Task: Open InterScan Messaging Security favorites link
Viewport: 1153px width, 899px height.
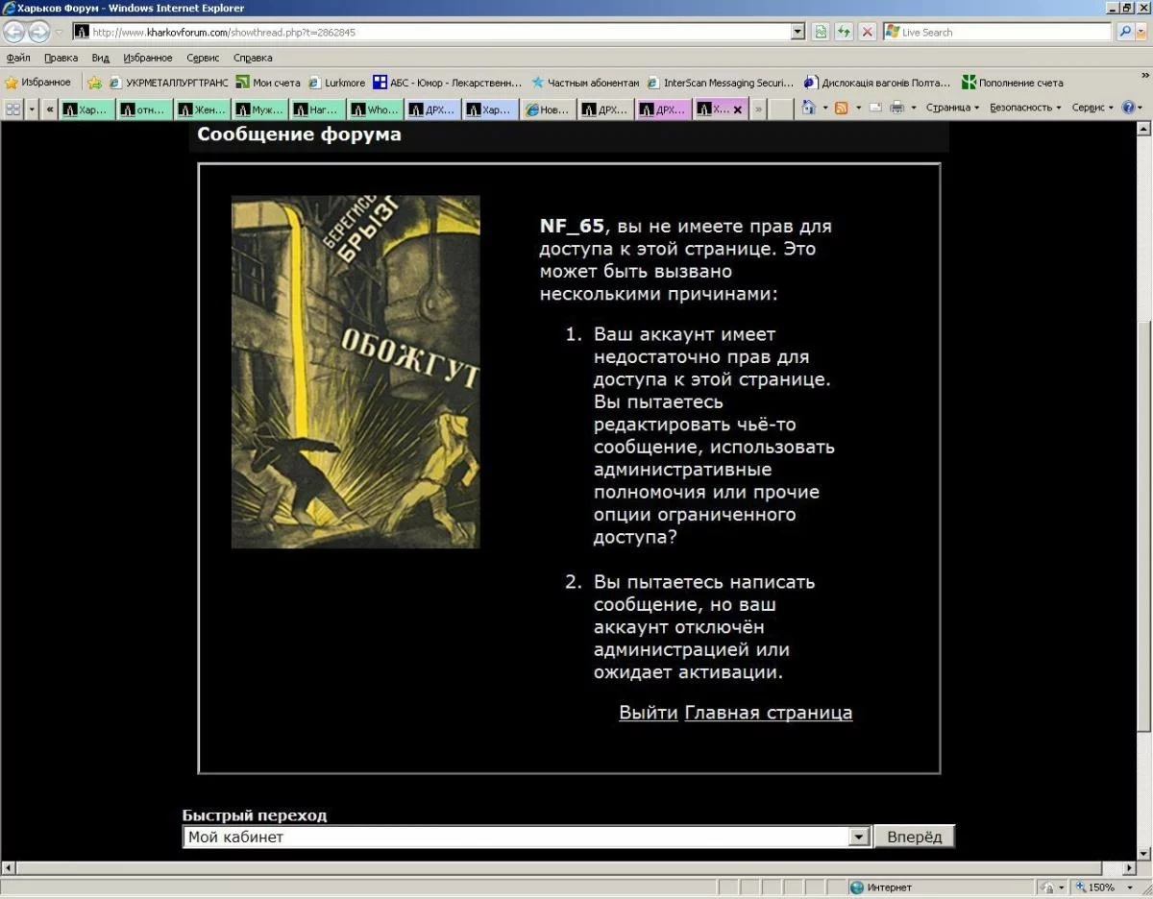Action: point(722,83)
